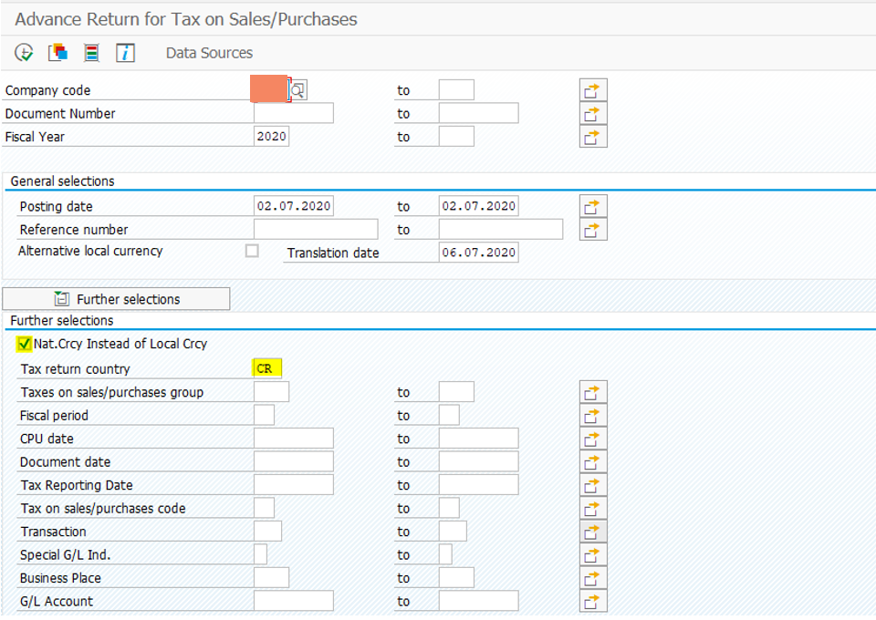
Task: Click the CPU date from field
Action: point(294,438)
